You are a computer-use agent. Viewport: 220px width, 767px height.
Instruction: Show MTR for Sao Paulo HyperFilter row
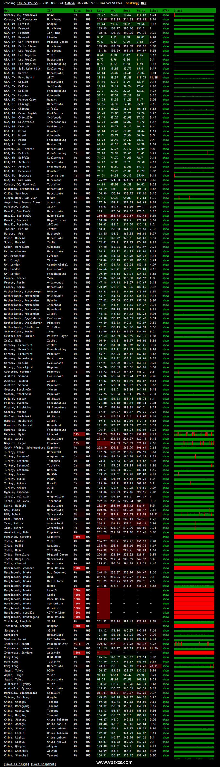tap(165, 215)
